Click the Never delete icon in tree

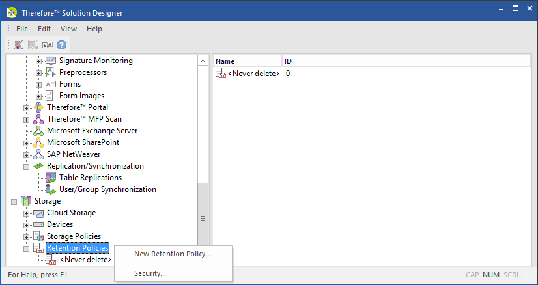tap(51, 260)
